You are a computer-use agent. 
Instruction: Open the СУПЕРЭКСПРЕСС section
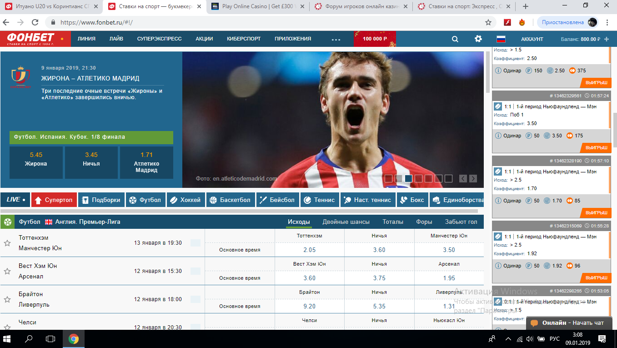(x=159, y=39)
